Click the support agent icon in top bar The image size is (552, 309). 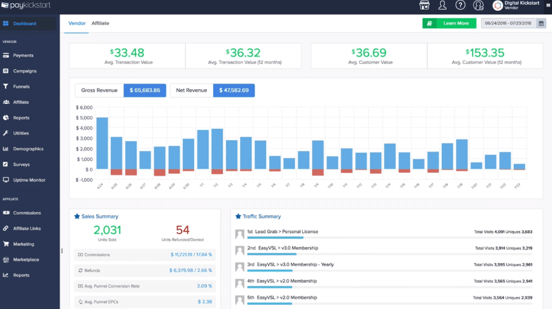478,5
